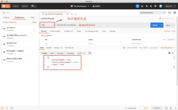Click the collections Filter search field

tap(19, 13)
